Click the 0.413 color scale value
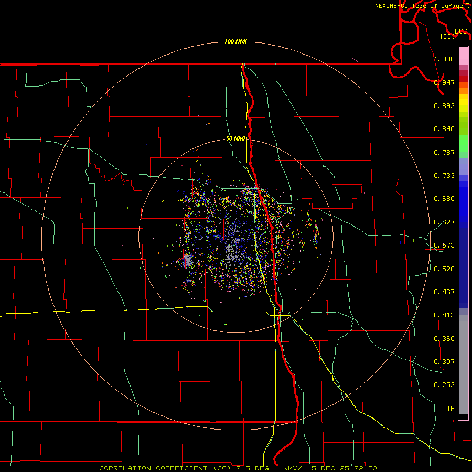 (x=444, y=315)
